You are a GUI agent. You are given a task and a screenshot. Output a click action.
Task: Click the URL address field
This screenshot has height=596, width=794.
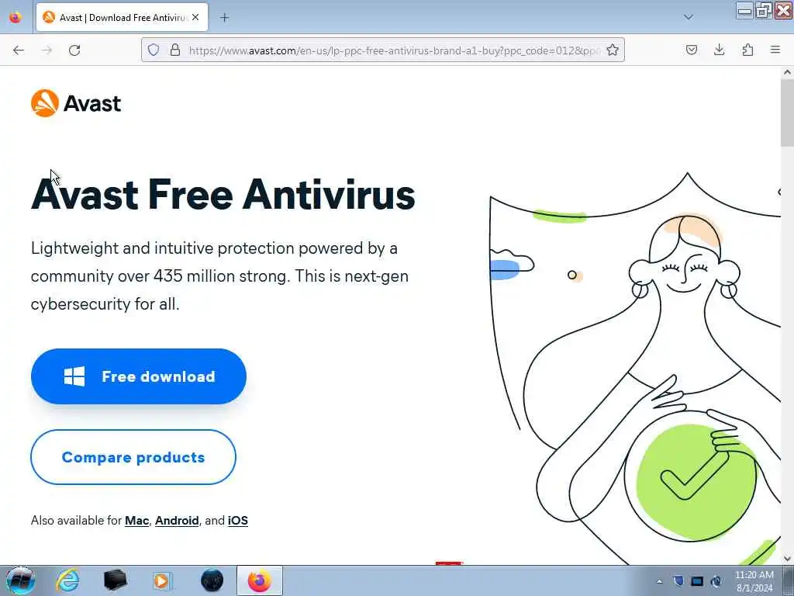click(x=395, y=50)
